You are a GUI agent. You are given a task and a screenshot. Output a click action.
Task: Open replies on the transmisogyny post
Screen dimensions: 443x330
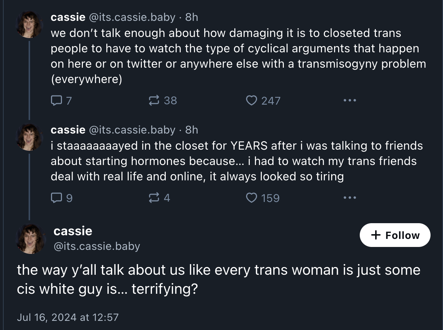click(61, 100)
